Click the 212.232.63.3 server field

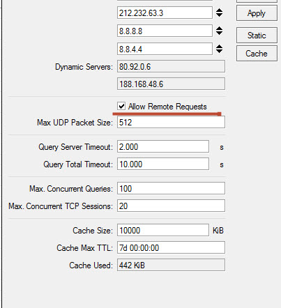coord(165,13)
